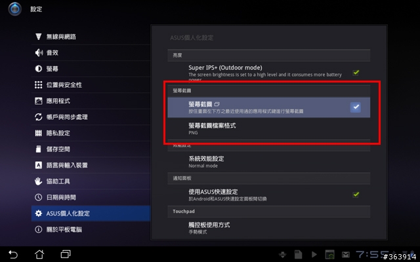The width and height of the screenshot is (420, 262).
Task: Open 位置與安全性 location and security
Action: [91, 84]
